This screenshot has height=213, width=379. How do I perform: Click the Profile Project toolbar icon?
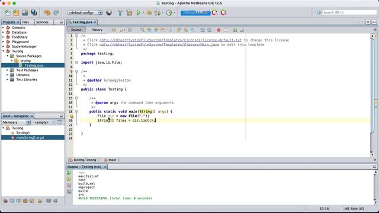click(169, 12)
